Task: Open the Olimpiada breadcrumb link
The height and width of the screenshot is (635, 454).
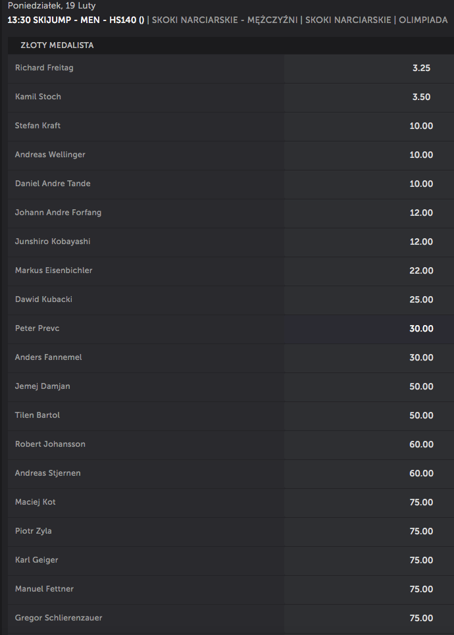Action: [423, 20]
